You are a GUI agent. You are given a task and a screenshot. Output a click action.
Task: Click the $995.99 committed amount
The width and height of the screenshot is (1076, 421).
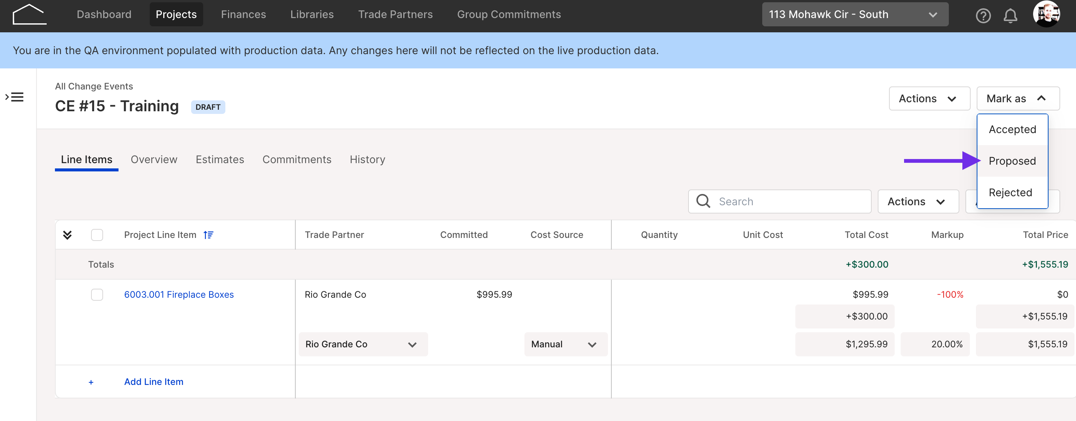tap(494, 295)
